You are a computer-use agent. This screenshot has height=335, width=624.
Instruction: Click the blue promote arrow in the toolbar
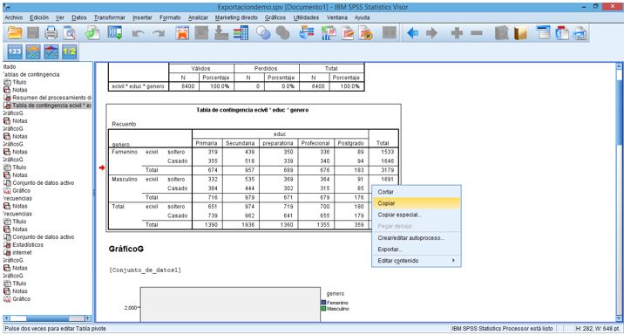pyautogui.click(x=413, y=32)
